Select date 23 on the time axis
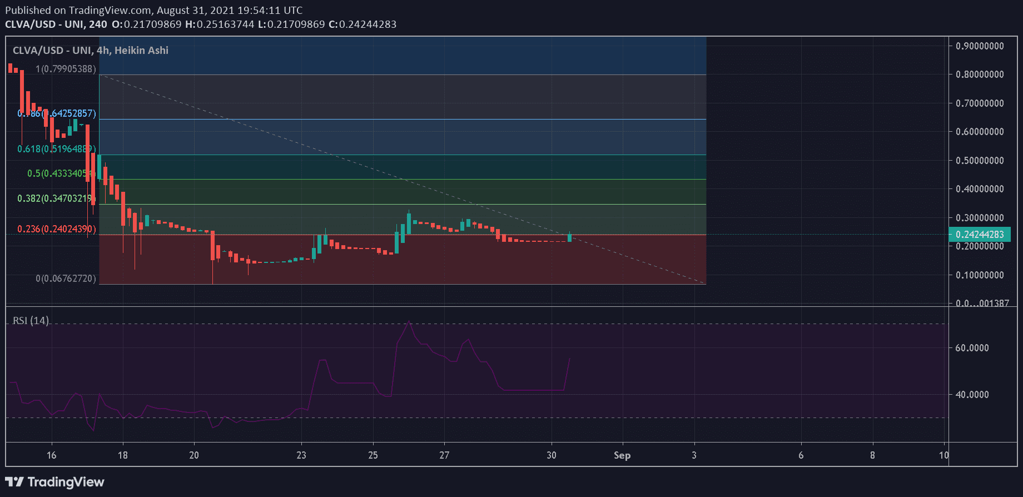The width and height of the screenshot is (1023, 497). pos(301,455)
